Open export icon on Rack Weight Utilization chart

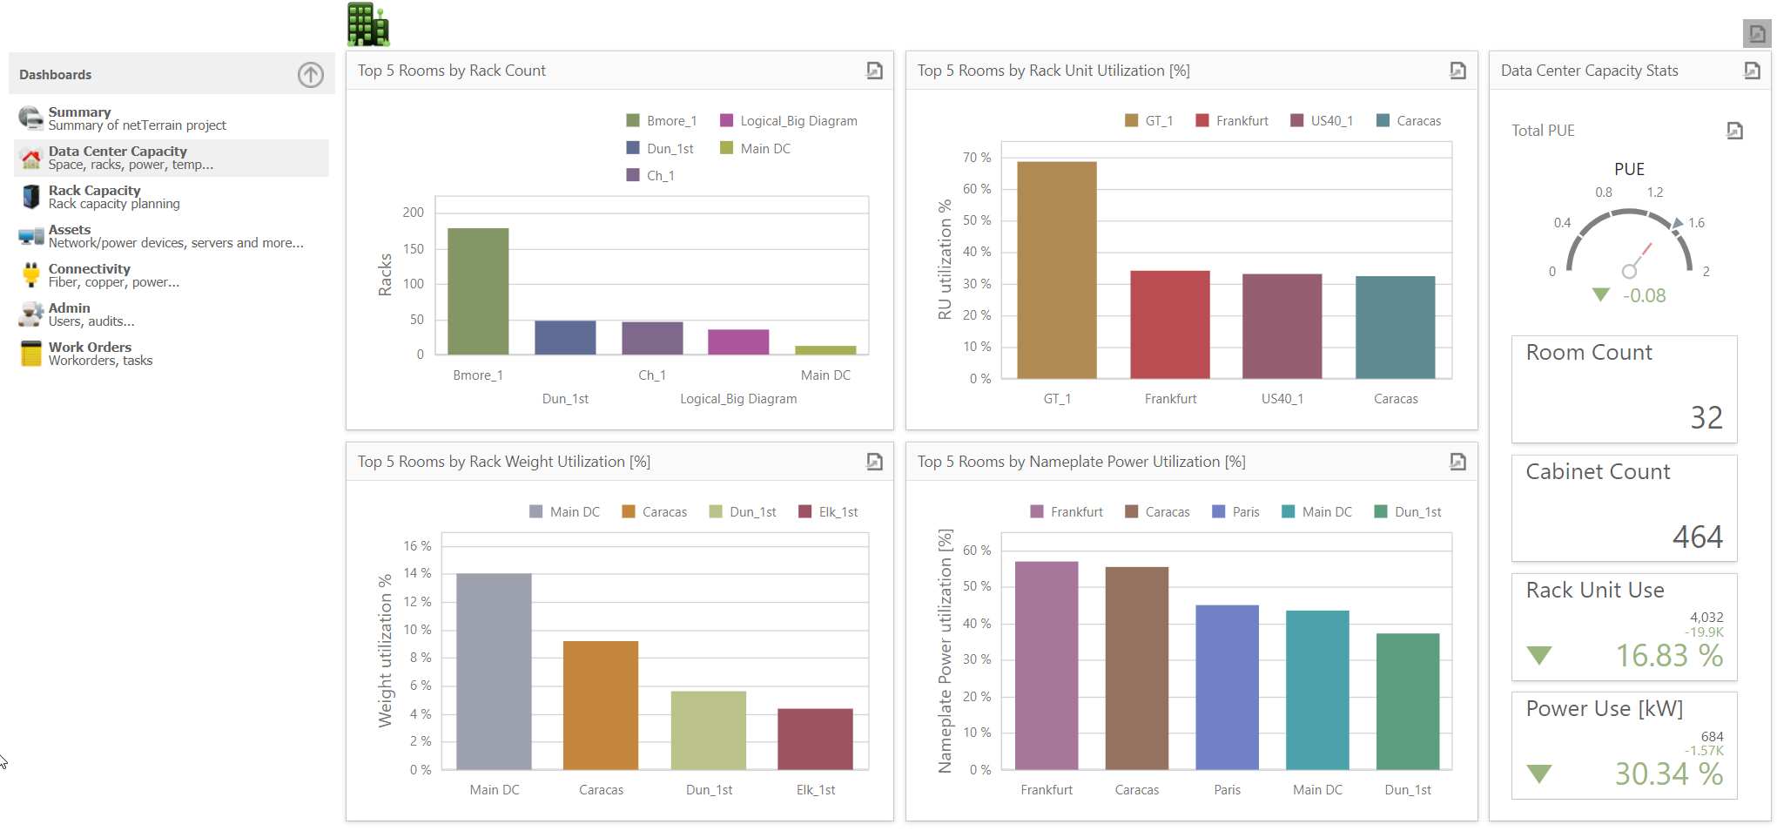coord(874,462)
